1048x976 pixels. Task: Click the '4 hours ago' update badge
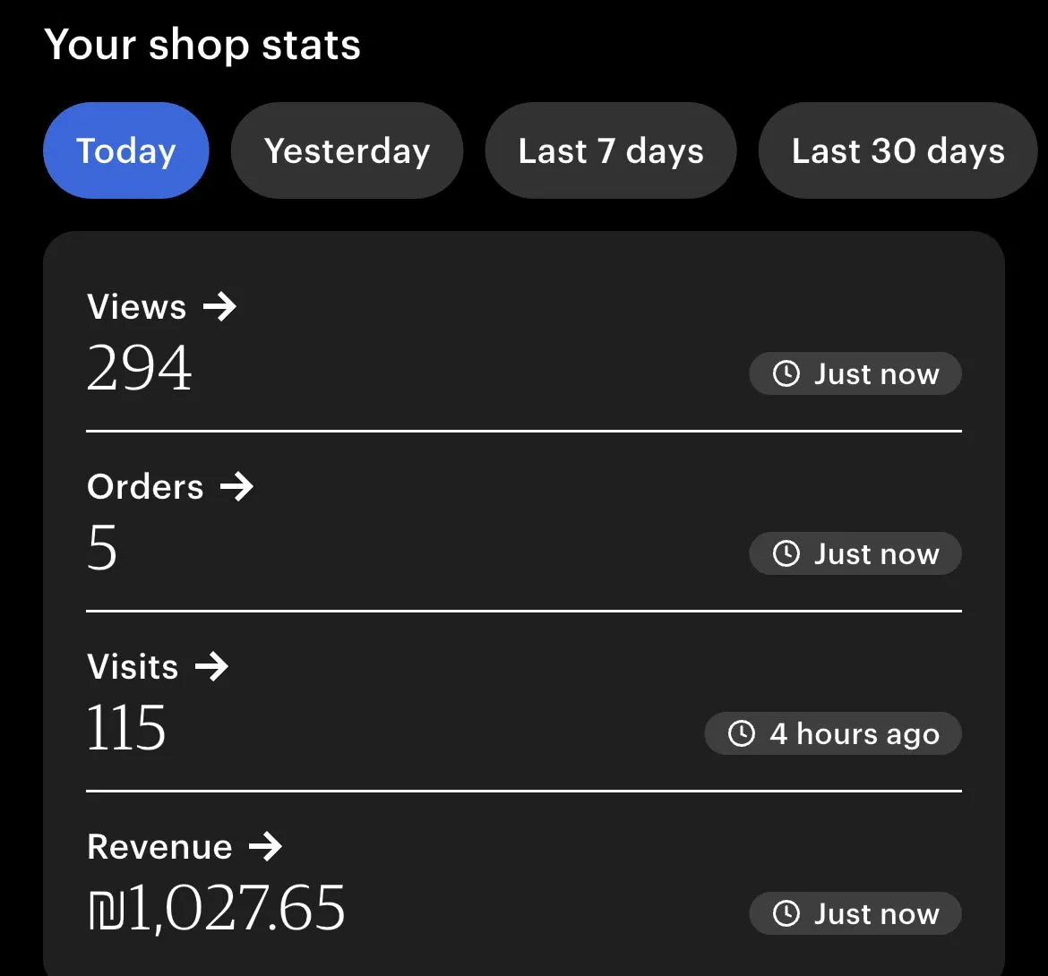point(833,734)
